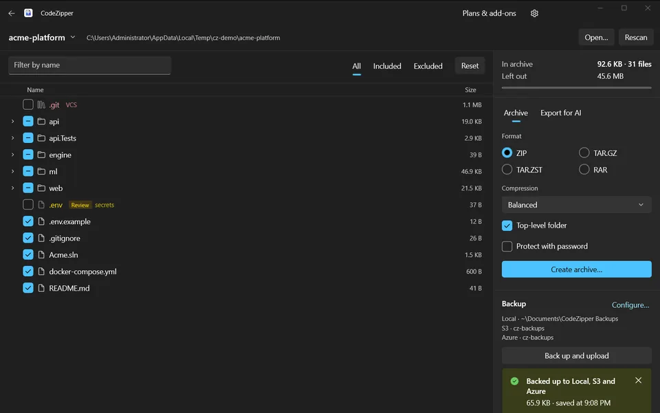Click Back up and upload

[x=576, y=356]
